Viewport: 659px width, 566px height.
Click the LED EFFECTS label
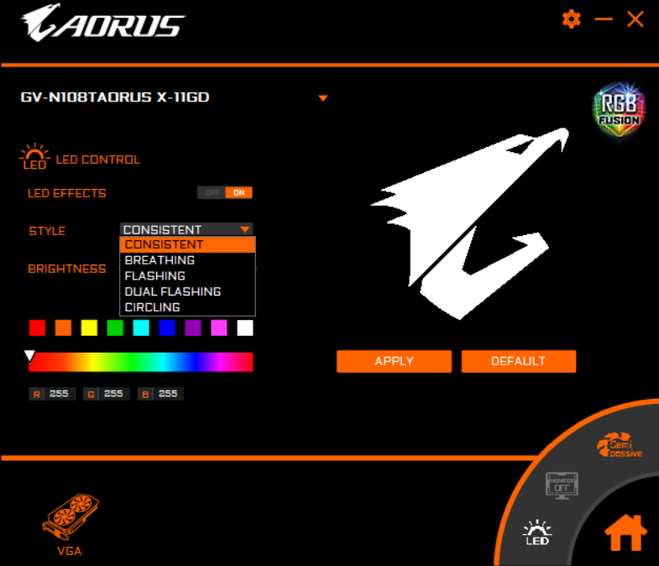point(67,193)
